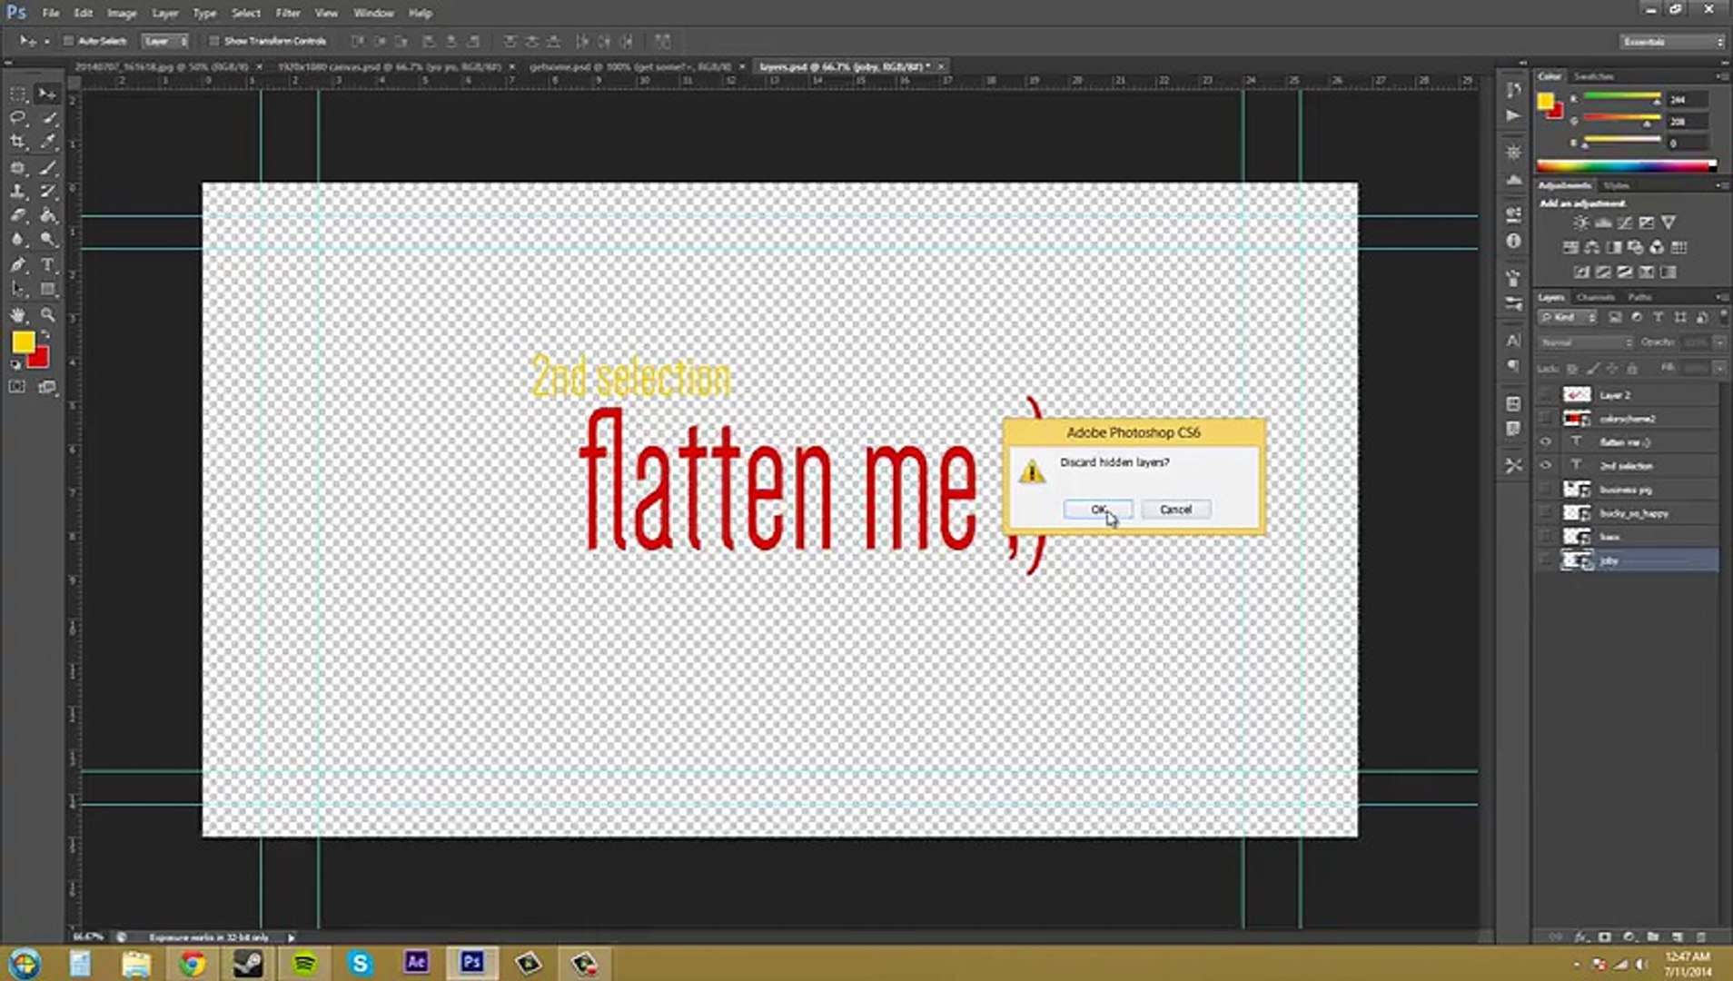This screenshot has height=981, width=1733.
Task: Toggle visibility of '2nd selection' layer
Action: coord(1545,466)
